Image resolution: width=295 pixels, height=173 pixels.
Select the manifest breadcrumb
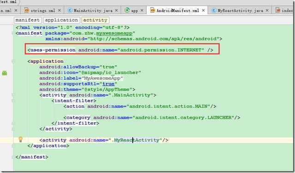click(x=28, y=20)
